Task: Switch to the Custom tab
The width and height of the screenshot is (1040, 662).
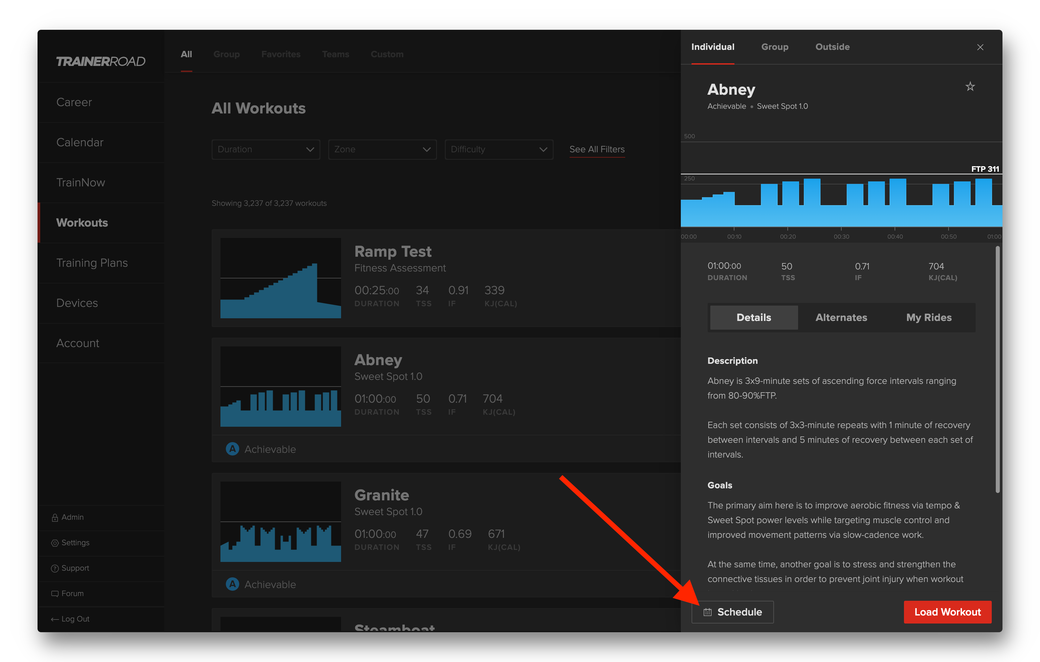Action: click(x=387, y=54)
